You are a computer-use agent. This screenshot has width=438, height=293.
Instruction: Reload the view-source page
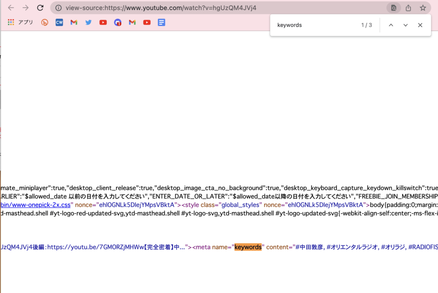40,8
